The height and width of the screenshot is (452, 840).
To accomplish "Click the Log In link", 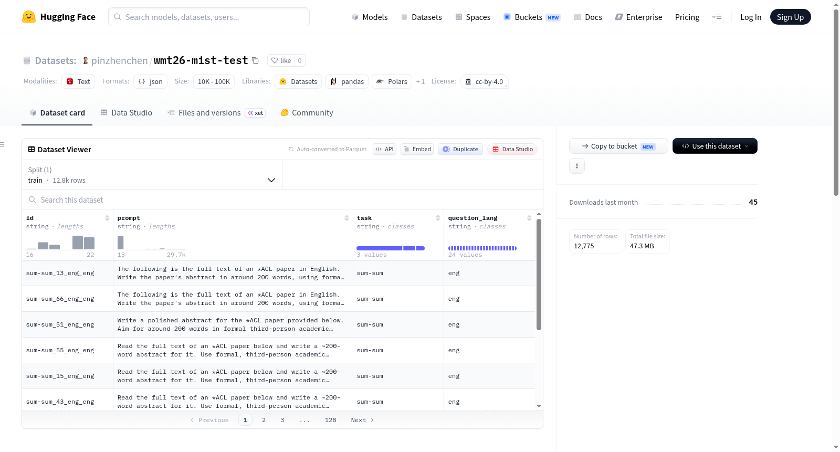I will 751,17.
